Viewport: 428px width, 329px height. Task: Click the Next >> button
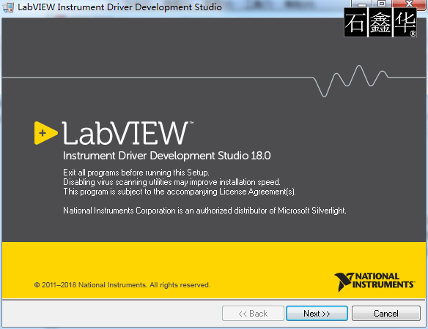click(317, 313)
